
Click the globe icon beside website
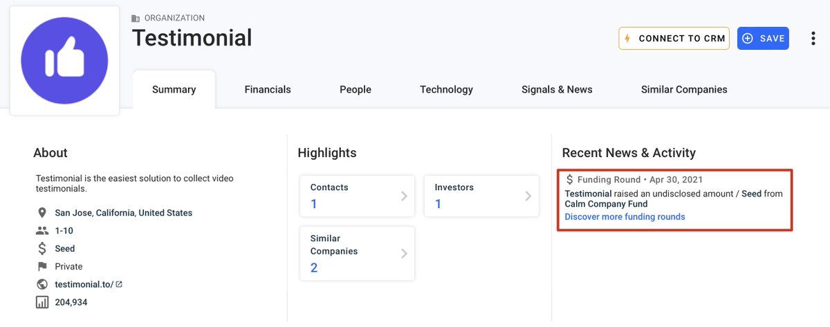[x=42, y=284]
